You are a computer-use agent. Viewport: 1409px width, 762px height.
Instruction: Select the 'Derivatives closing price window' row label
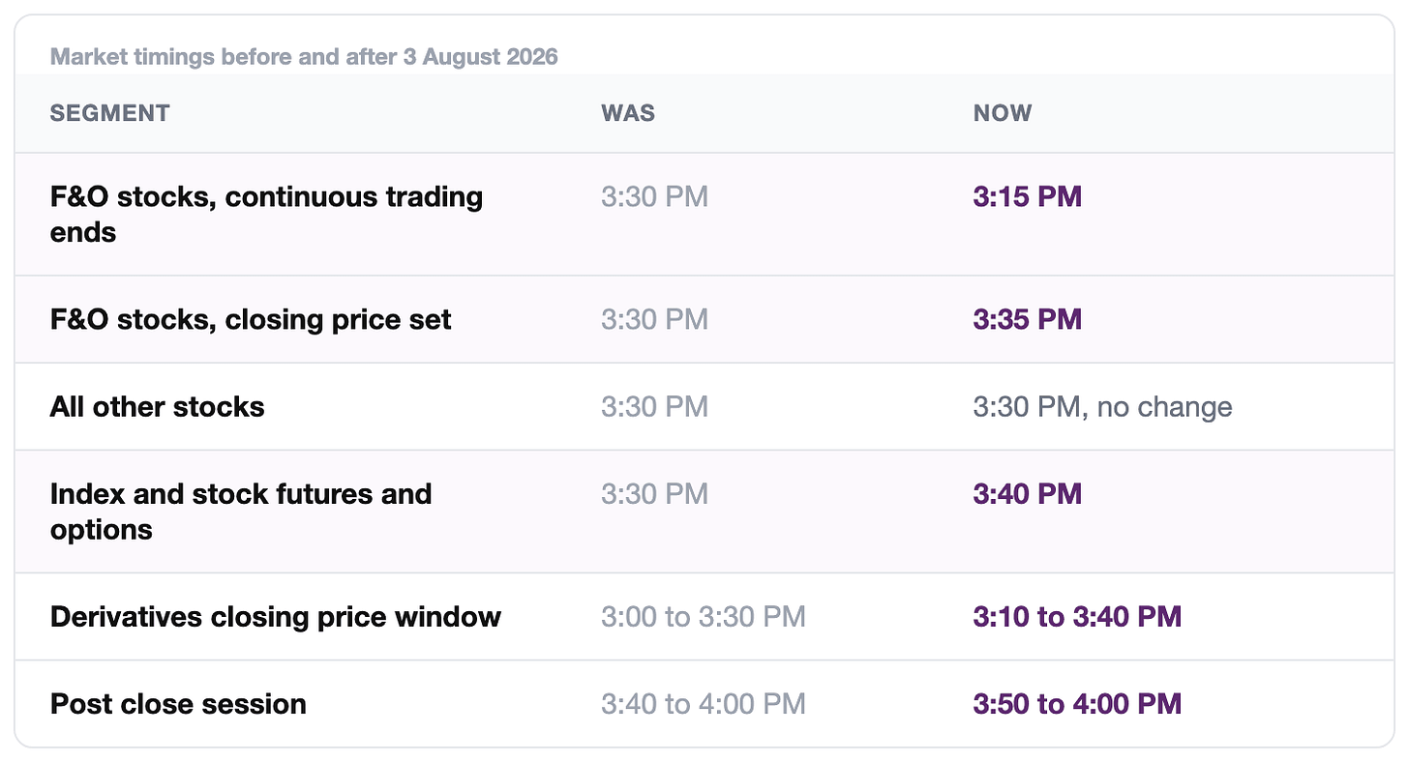(x=276, y=616)
